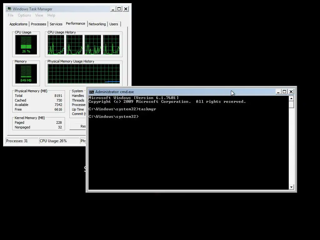Click the Up Time label in System group
The height and width of the screenshot is (240, 320).
[78, 109]
